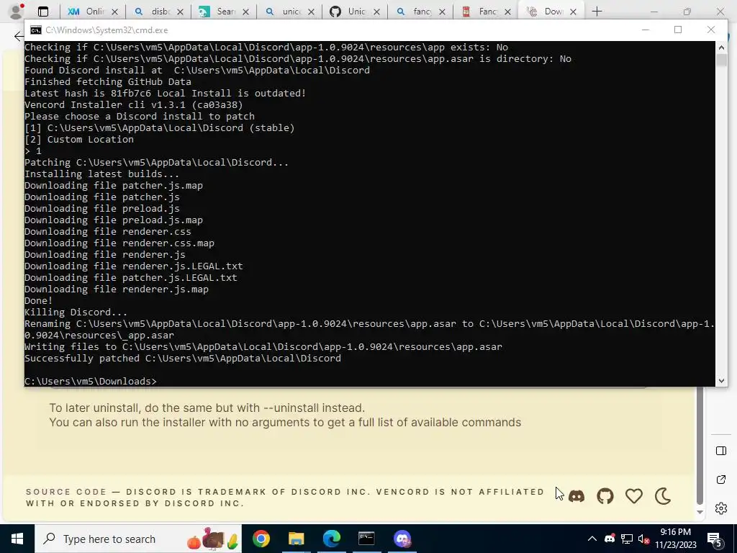Select the Command Prompt taskbar icon

click(366, 539)
